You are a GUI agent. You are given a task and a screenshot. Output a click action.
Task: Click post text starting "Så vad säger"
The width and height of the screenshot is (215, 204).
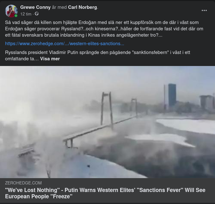[104, 29]
